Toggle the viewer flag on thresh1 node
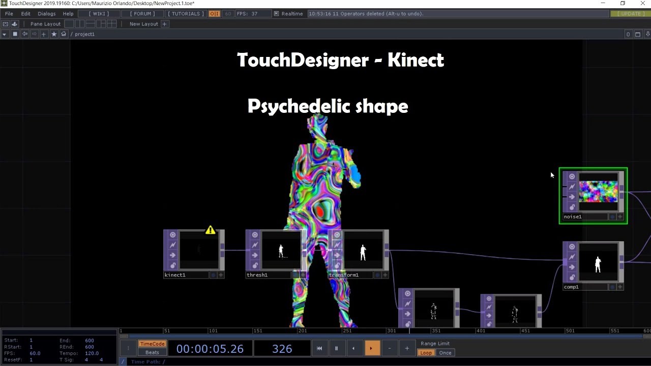 [x=255, y=235]
